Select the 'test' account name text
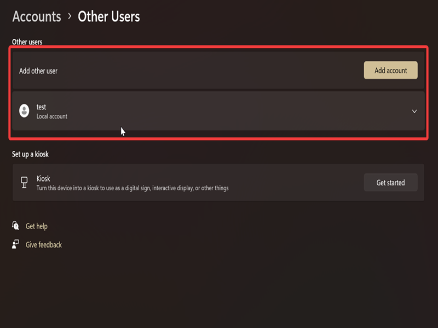 (41, 107)
